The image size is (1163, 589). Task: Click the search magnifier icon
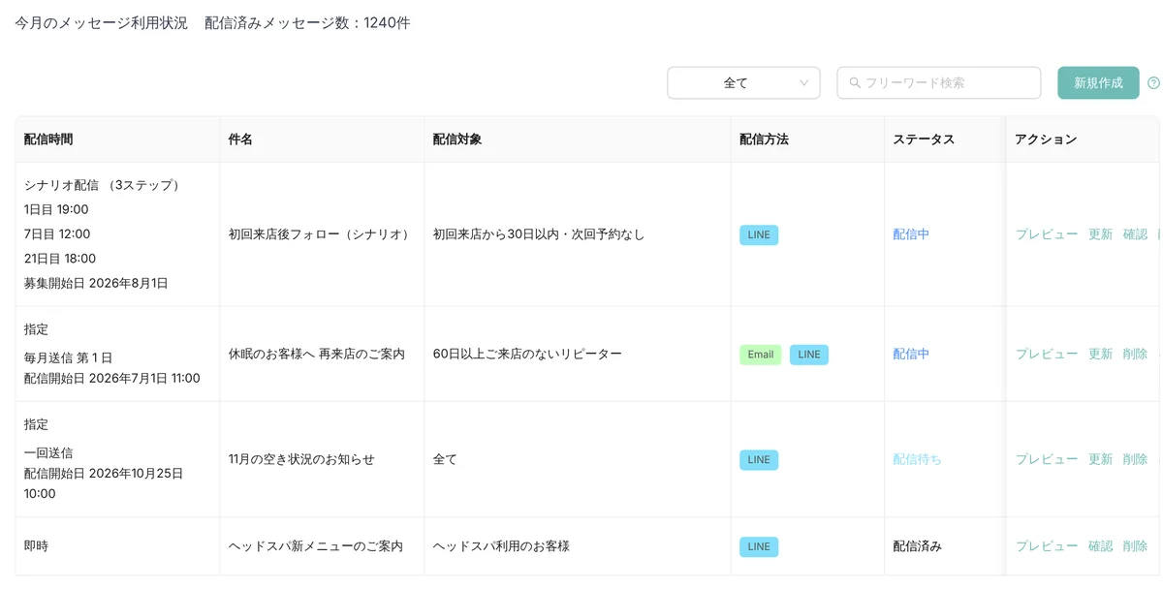point(855,83)
